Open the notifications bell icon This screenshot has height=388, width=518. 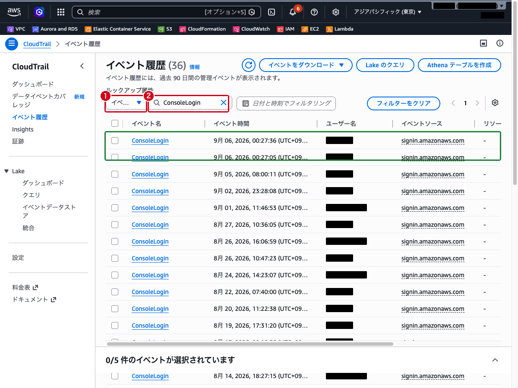pos(293,12)
